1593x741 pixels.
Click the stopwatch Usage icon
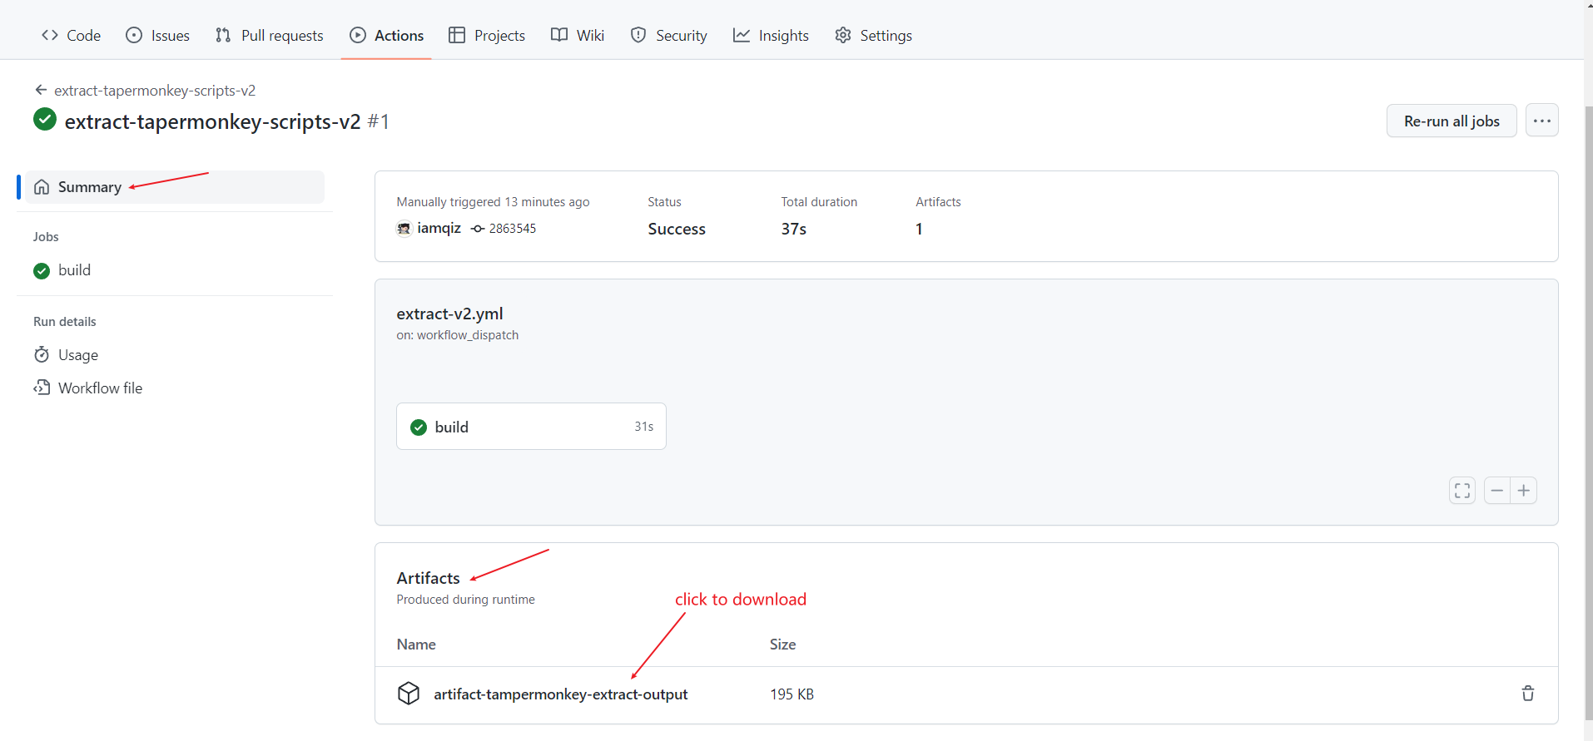pyautogui.click(x=42, y=355)
